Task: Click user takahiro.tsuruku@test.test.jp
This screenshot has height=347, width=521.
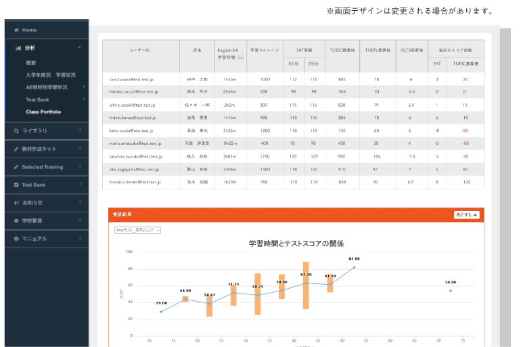Action: [135, 157]
